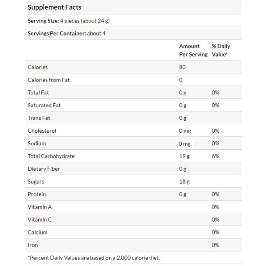Viewport: 266px width, 266px height.
Task: Click the Vitamin C row label
Action: click(x=40, y=219)
